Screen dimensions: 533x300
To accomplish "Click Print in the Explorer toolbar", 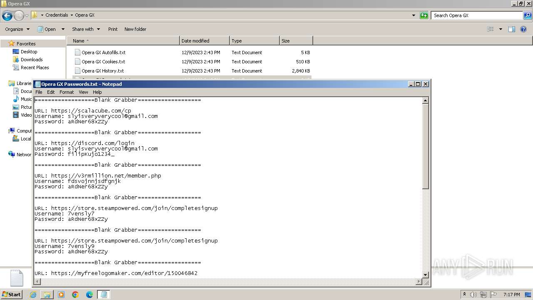I will [x=113, y=29].
